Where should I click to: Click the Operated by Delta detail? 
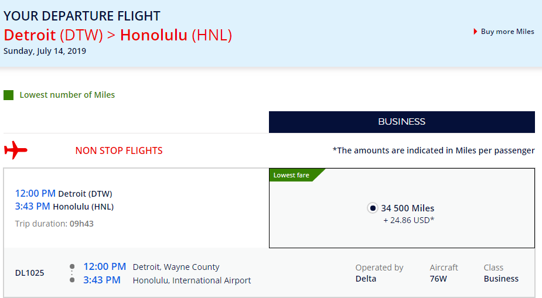(x=379, y=273)
